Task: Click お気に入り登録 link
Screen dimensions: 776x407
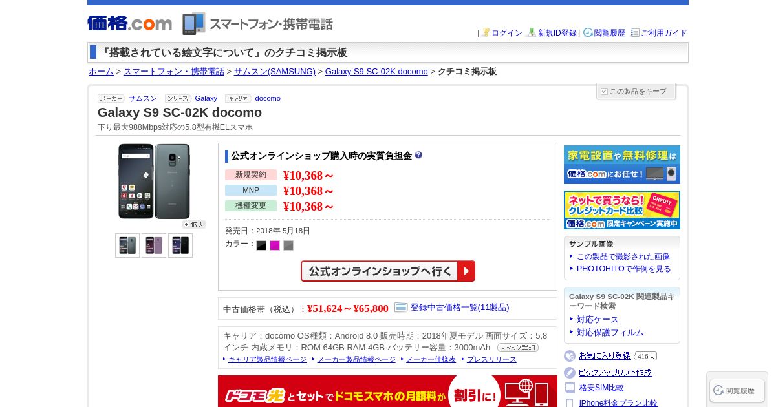Action: coord(605,356)
